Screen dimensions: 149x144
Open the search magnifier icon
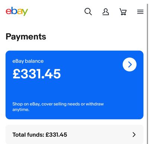(88, 12)
